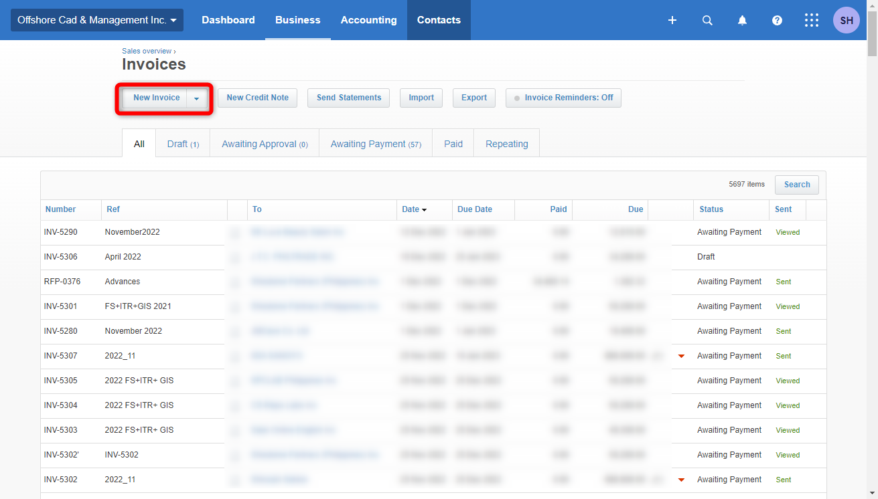
Task: Click file icon in INV-5280 row
Action: [234, 332]
